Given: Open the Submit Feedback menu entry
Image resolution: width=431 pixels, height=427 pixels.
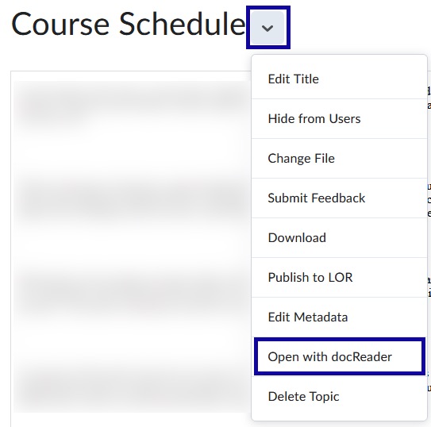Looking at the screenshot, I should (339, 198).
